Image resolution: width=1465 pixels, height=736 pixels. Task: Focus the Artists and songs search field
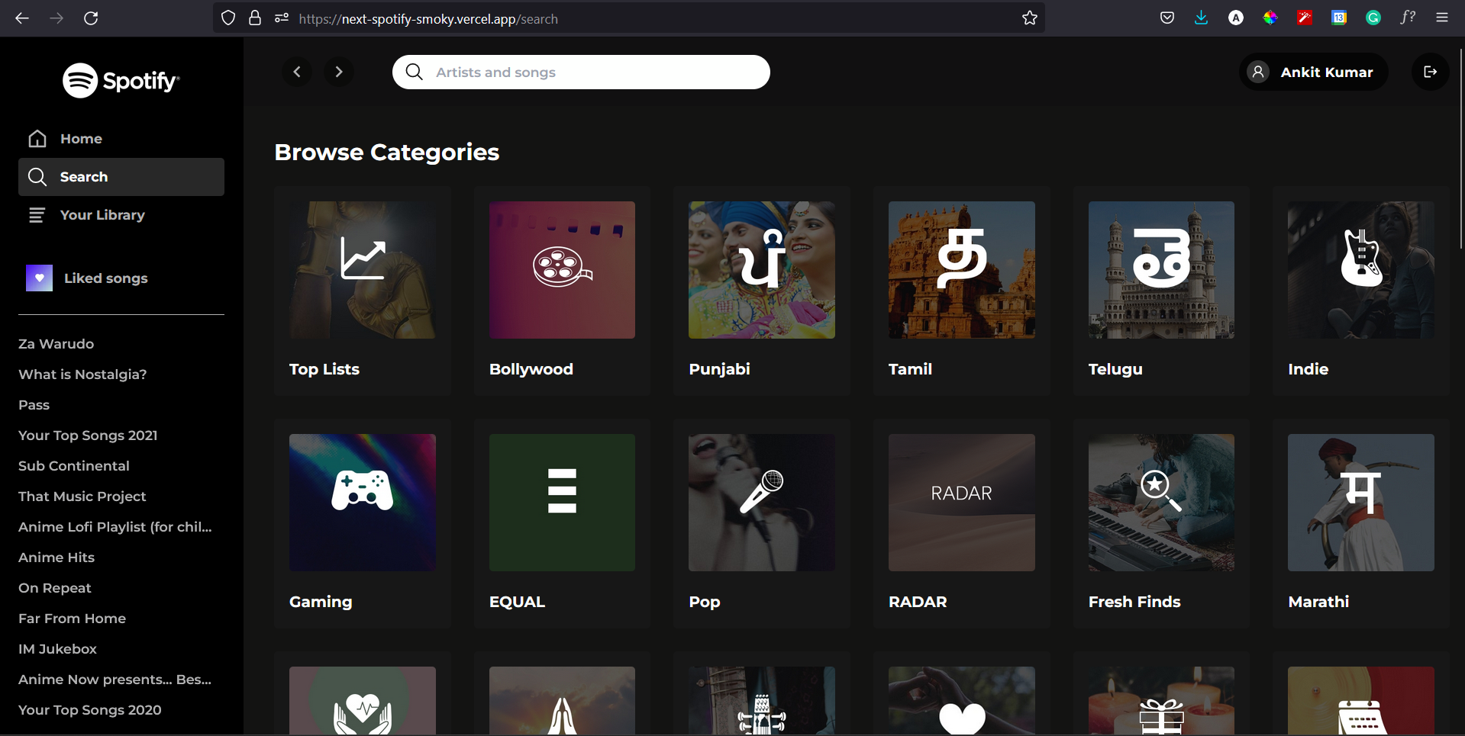tap(581, 72)
